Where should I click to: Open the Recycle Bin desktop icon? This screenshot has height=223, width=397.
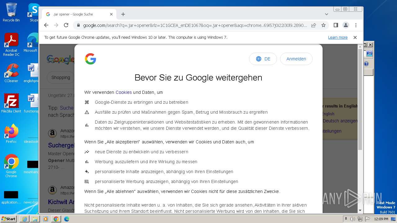11,12
